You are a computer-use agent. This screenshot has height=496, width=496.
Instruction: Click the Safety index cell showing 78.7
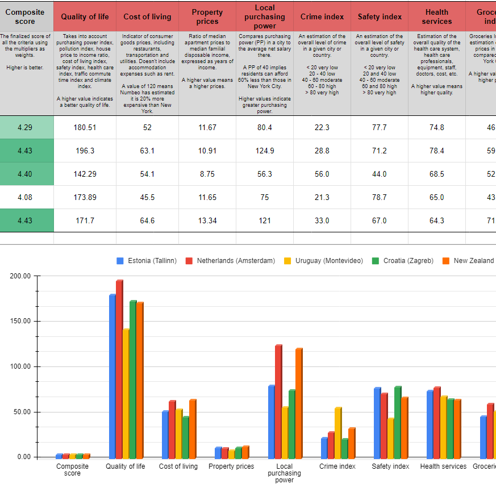380,197
